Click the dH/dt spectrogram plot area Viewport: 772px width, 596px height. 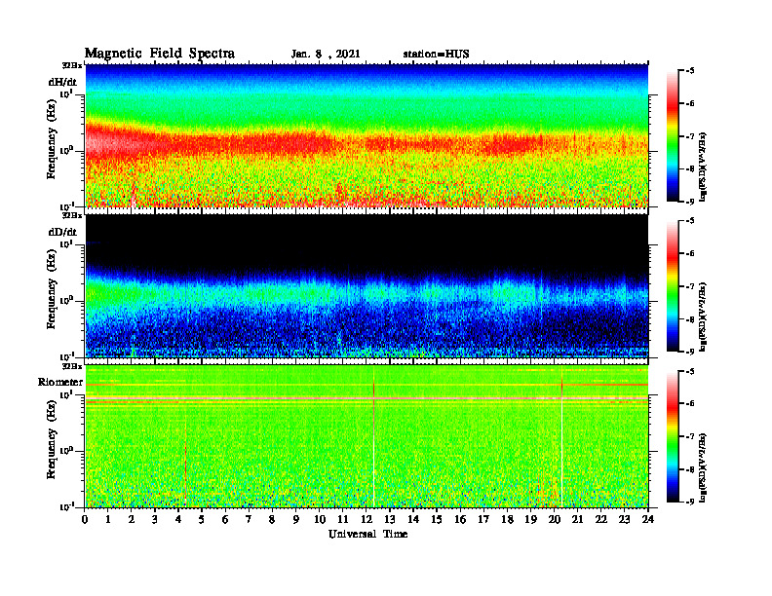point(367,135)
